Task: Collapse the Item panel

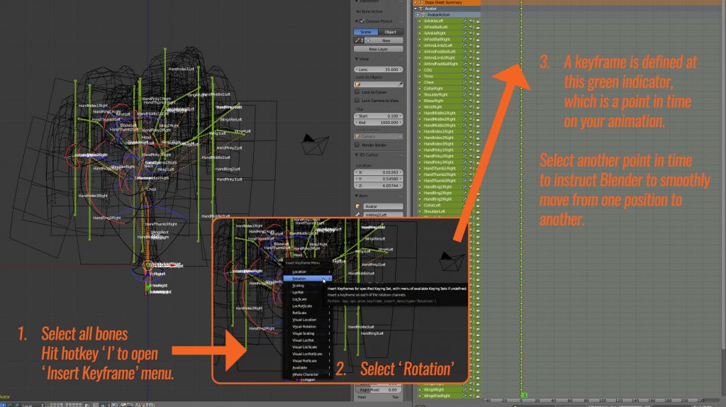Action: coord(357,196)
